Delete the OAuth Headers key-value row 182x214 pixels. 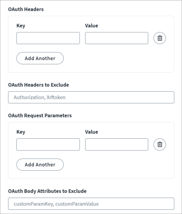pyautogui.click(x=160, y=38)
